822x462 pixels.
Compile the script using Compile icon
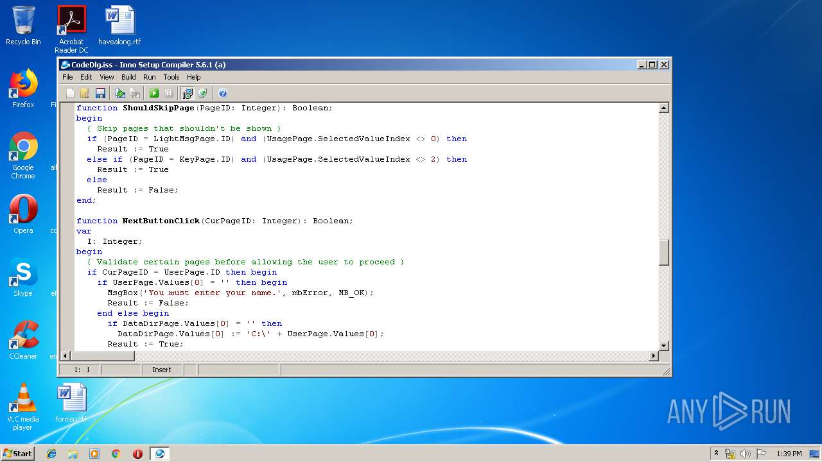tap(120, 93)
